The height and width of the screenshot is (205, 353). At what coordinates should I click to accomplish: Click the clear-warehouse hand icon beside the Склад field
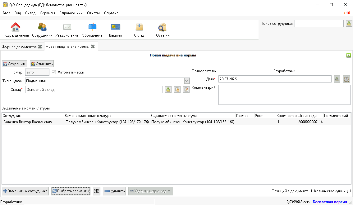pos(177,89)
